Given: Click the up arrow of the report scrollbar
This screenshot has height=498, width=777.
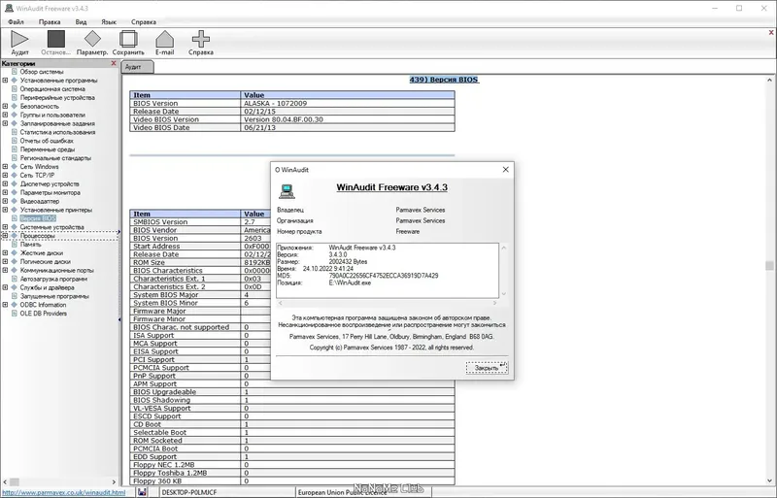Looking at the screenshot, I should [x=769, y=80].
